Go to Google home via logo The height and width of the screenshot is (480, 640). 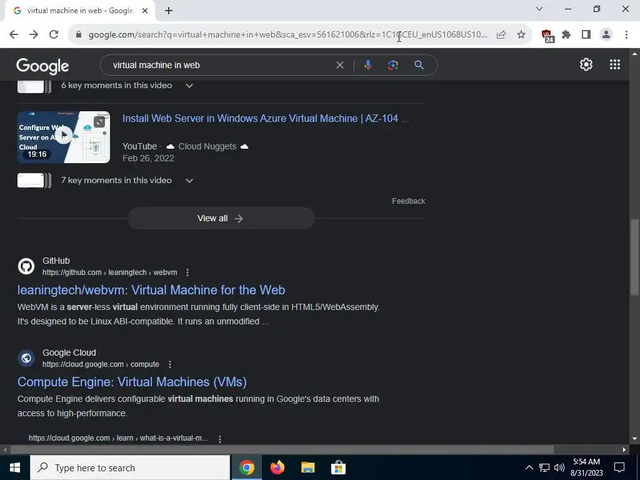(x=42, y=66)
